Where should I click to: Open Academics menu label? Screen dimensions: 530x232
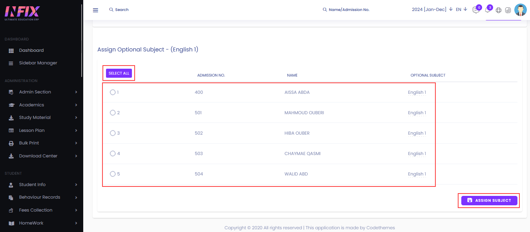click(31, 105)
